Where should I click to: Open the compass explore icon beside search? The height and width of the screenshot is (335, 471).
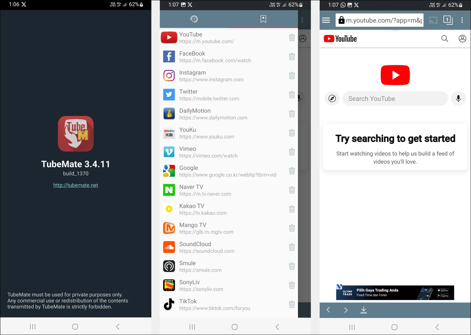click(x=332, y=98)
